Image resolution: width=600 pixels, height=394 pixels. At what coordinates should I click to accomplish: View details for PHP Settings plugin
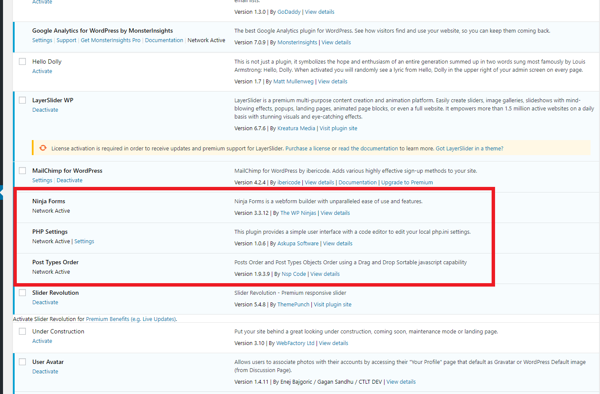[338, 243]
